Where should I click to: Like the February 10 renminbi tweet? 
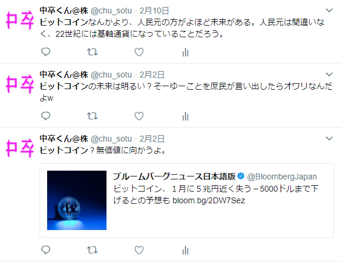pyautogui.click(x=139, y=52)
